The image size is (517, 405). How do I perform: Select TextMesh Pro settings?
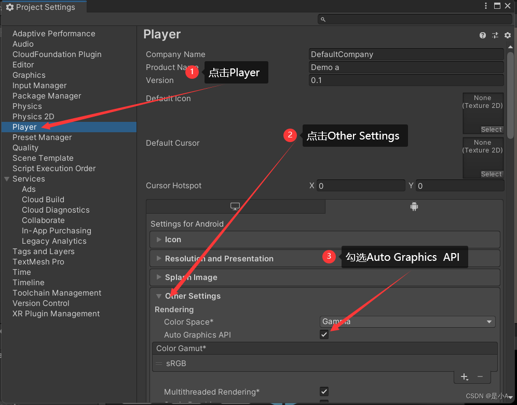[38, 262]
